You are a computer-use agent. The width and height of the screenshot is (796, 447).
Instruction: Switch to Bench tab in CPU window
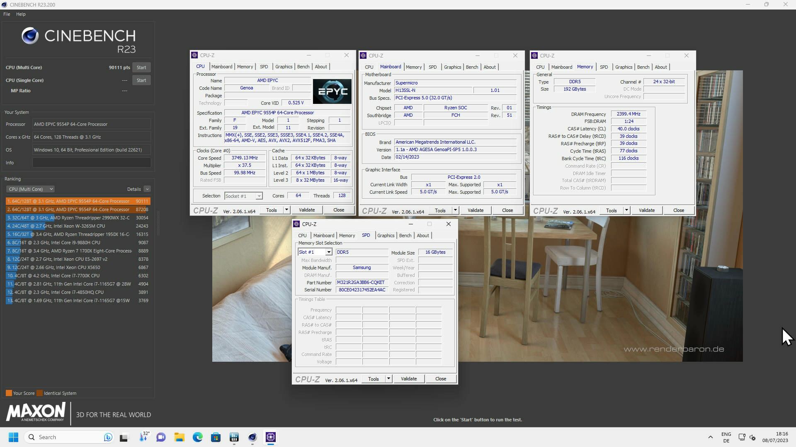tap(303, 67)
